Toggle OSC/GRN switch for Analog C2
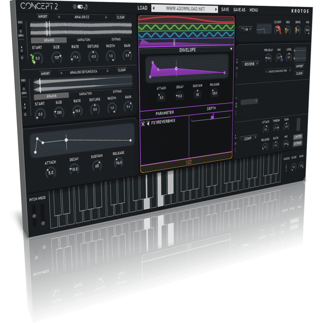Image resolution: width=323 pixels, height=323 pixels. (x=20, y=29)
